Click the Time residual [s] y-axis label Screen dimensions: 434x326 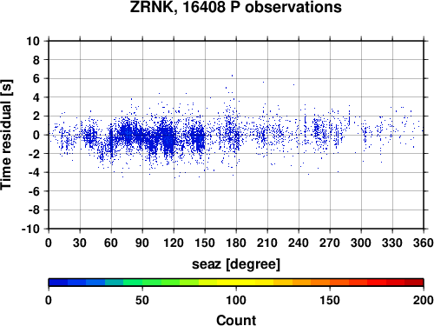6,135
